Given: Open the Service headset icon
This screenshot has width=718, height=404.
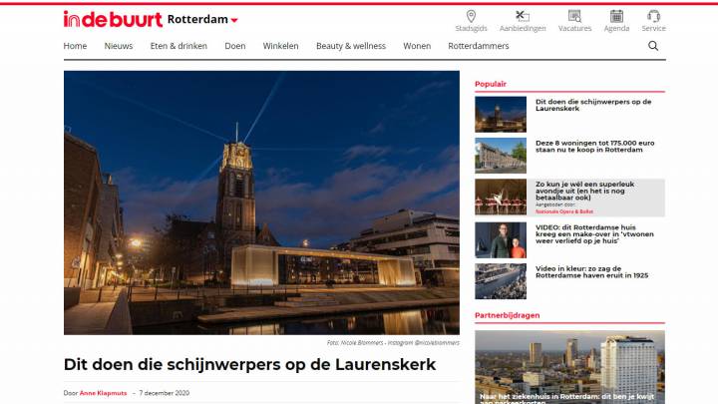Looking at the screenshot, I should click(653, 16).
